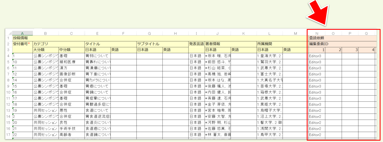Click the title cell 食道炎について
The image size is (383, 142).
click(x=98, y=123)
